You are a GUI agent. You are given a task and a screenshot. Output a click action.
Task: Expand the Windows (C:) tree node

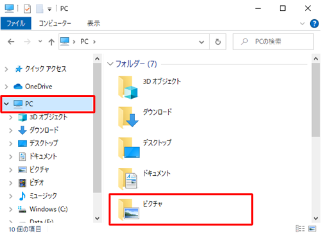click(11, 209)
